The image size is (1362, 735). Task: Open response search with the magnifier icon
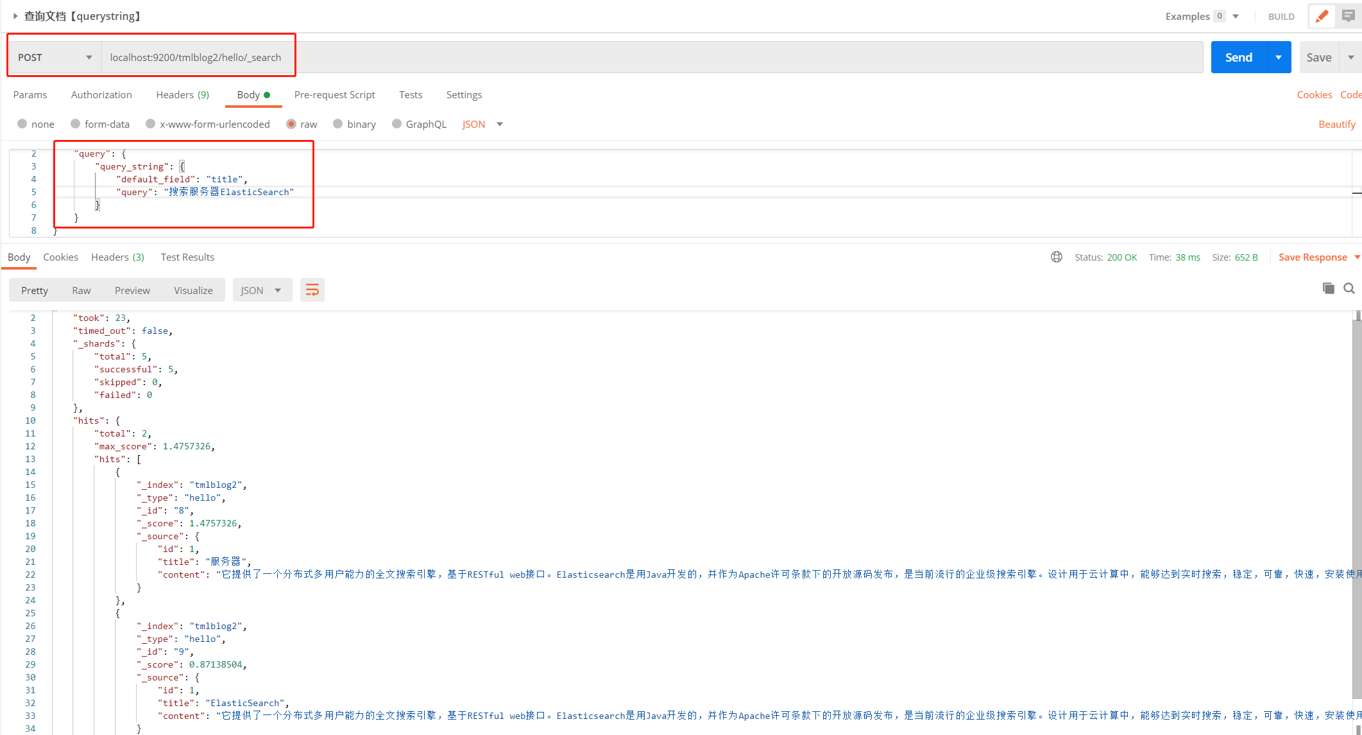(1349, 288)
